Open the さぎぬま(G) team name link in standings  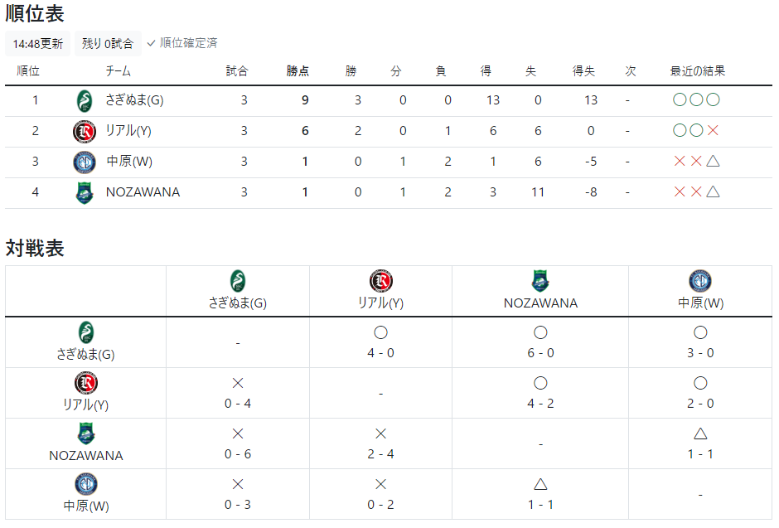point(134,100)
